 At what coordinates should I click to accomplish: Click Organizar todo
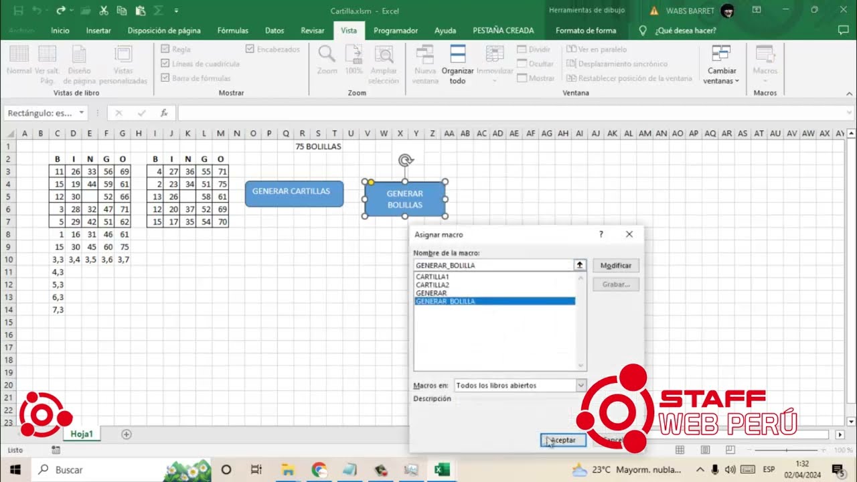[458, 64]
